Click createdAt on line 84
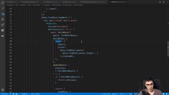The width and height of the screenshot is (169, 95). point(68,56)
